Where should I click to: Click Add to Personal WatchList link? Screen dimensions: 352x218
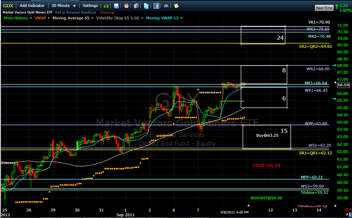click(x=75, y=12)
